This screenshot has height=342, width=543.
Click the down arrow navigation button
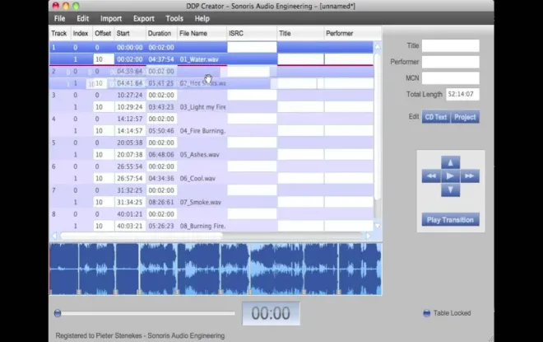click(x=450, y=190)
